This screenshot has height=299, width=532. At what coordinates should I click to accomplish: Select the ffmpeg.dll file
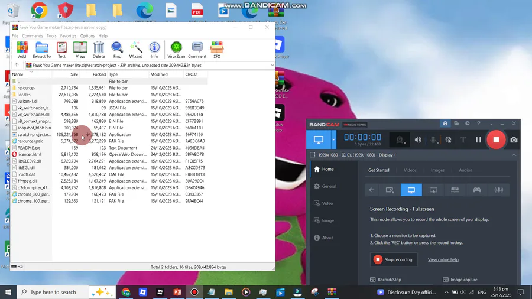[109, 181]
